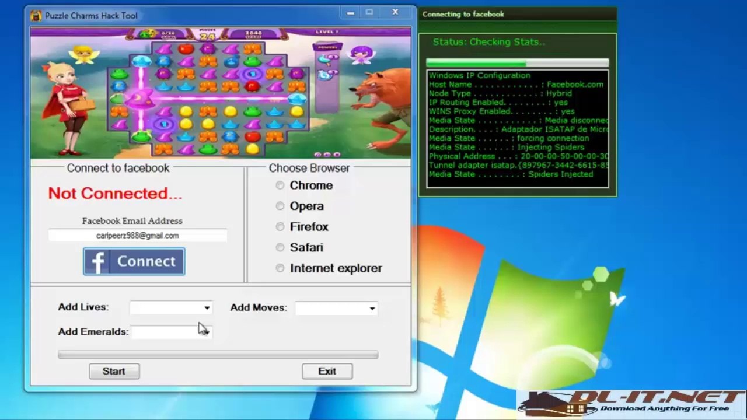Click the 'Add Lives:' label
747x420 pixels.
coord(83,307)
